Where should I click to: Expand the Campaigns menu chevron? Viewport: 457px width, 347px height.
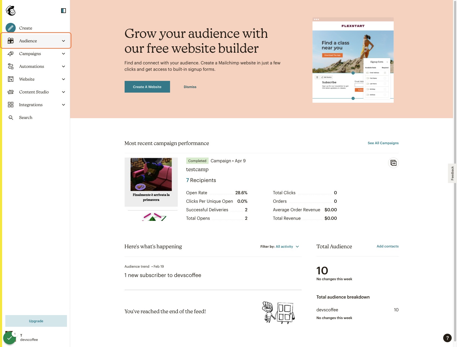point(64,53)
